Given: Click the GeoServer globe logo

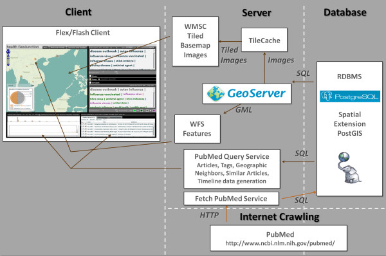Looking at the screenshot, I should coord(216,93).
